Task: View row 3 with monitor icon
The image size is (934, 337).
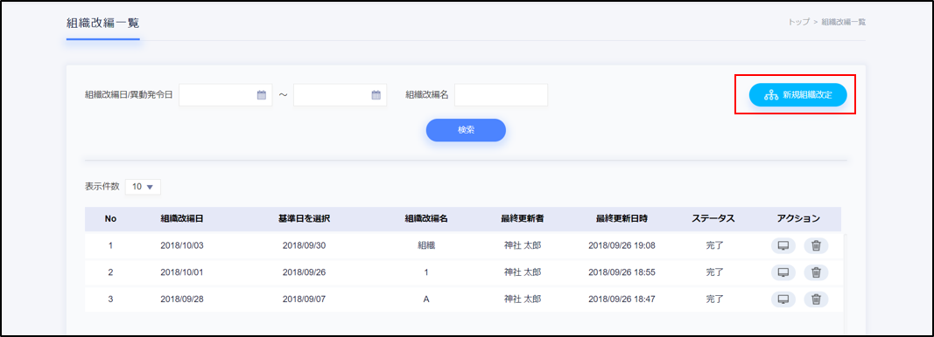Action: (783, 299)
